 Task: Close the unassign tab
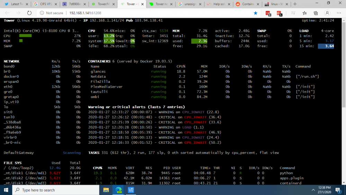200,4
